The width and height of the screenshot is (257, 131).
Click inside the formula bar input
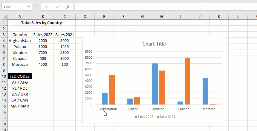pyautogui.click(x=166, y=7)
